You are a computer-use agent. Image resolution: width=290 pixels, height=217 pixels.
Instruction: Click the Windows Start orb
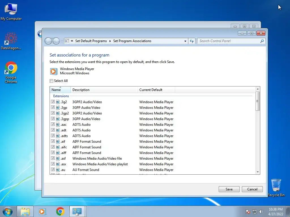click(x=8, y=211)
